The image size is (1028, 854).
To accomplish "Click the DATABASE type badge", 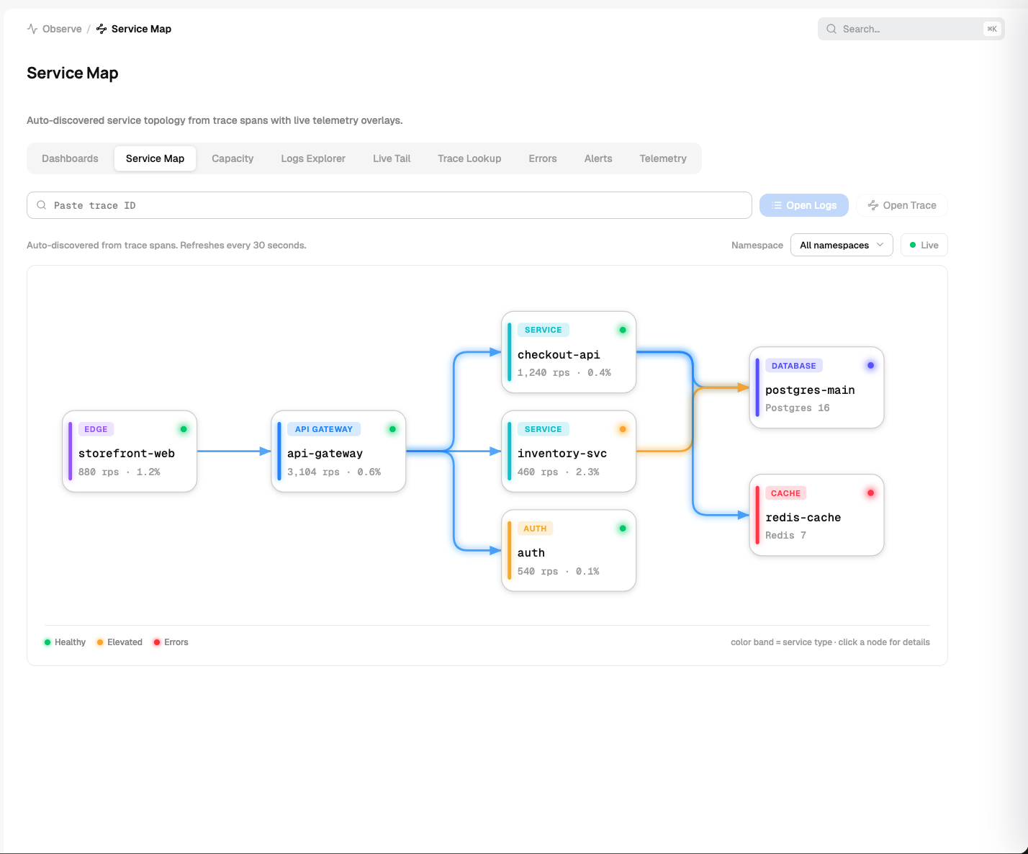I will pos(794,366).
